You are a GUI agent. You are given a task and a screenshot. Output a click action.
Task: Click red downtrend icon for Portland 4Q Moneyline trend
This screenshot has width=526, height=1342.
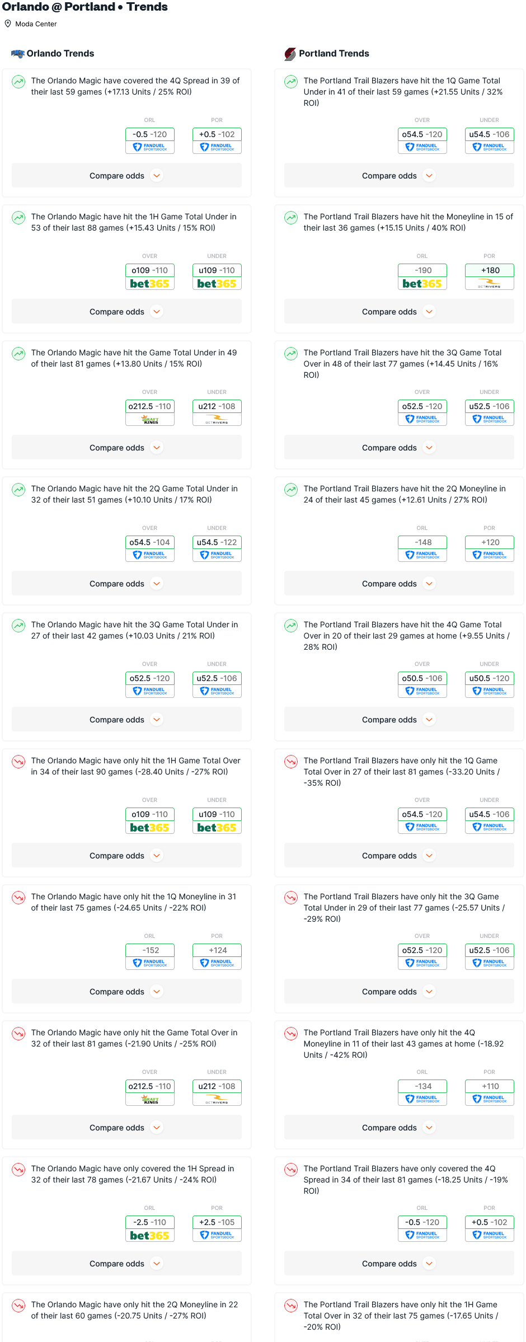pos(291,1034)
